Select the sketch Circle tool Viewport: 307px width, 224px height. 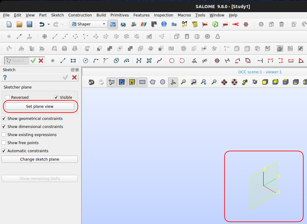pyautogui.click(x=86, y=61)
